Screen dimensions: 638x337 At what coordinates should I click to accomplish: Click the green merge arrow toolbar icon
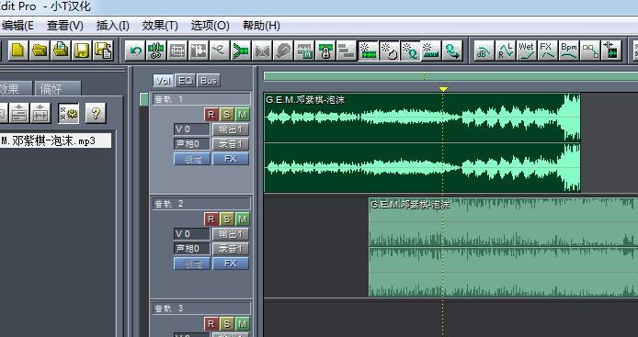[x=241, y=51]
